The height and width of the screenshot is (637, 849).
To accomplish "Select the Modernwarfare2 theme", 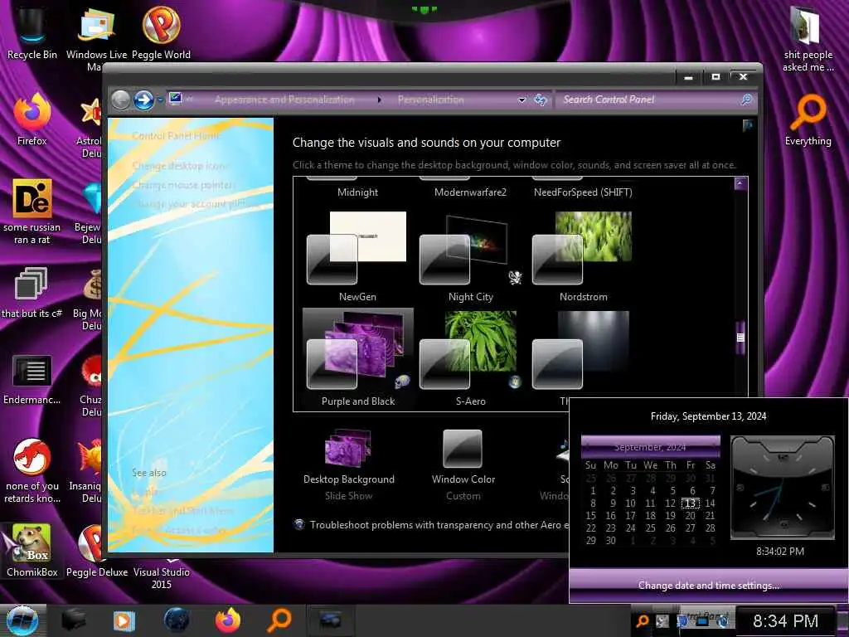I will [x=470, y=192].
